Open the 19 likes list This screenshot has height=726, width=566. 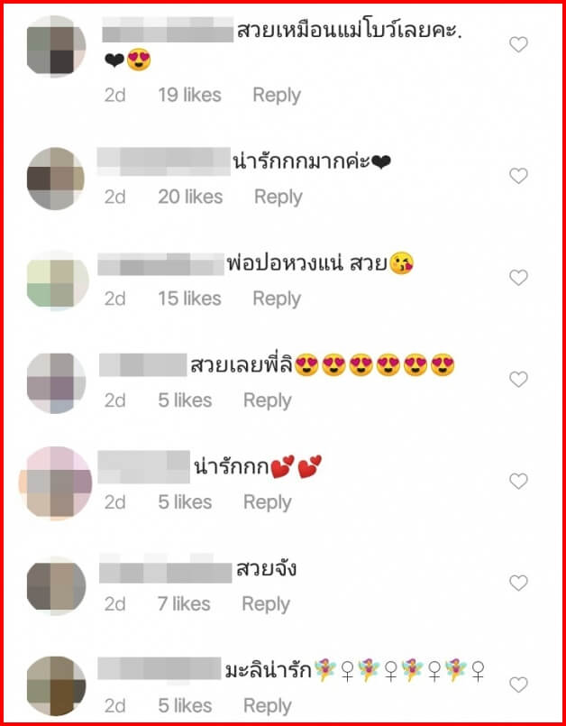tap(190, 95)
